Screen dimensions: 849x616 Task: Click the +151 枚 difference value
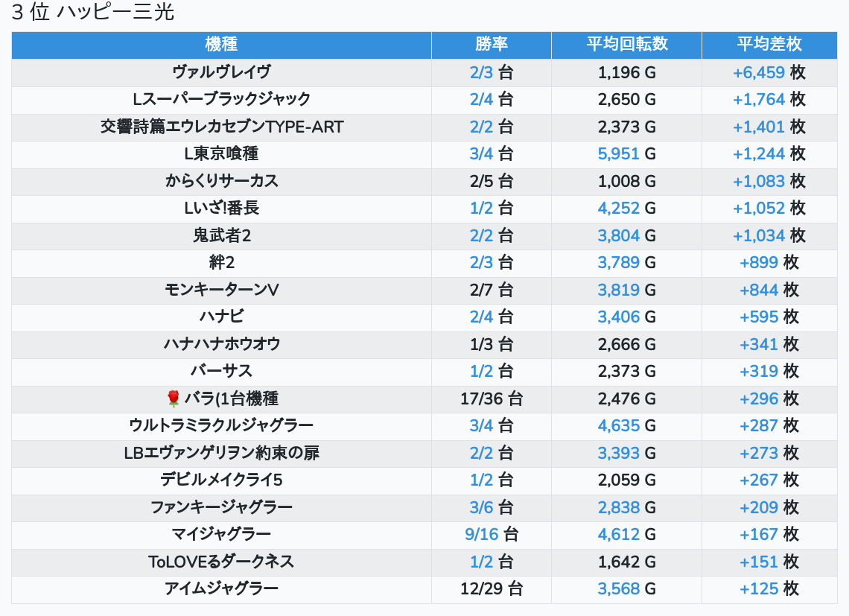click(x=769, y=562)
